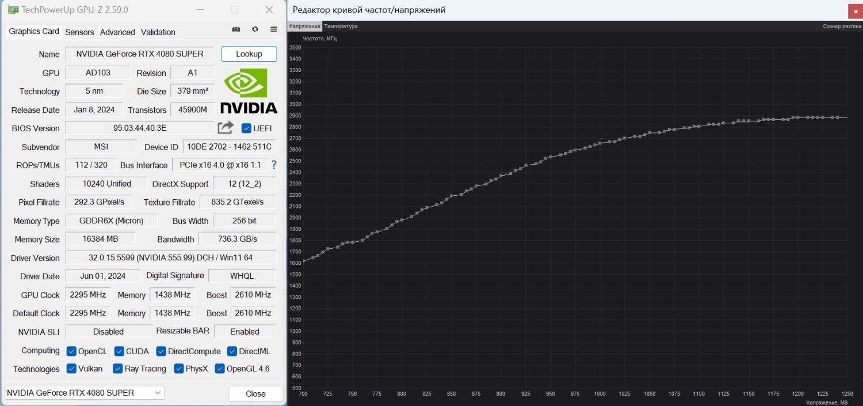Close the curve editor via red X
863x406 pixels.
[854, 11]
